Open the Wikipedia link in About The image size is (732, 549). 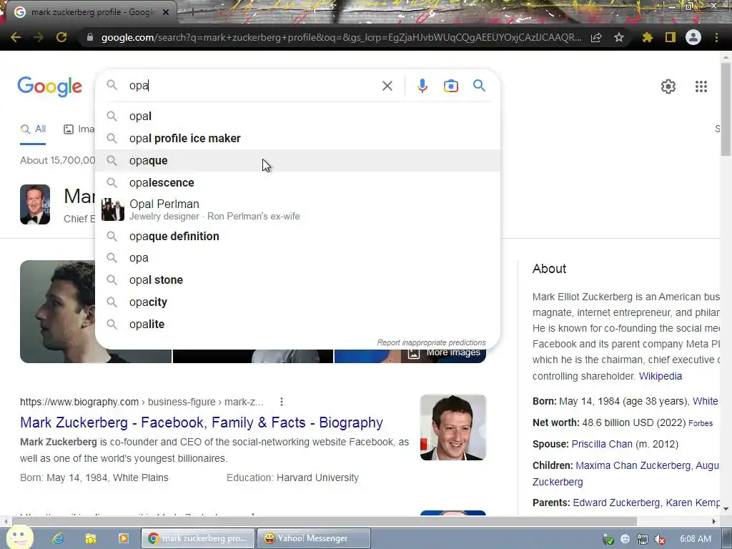pos(660,376)
